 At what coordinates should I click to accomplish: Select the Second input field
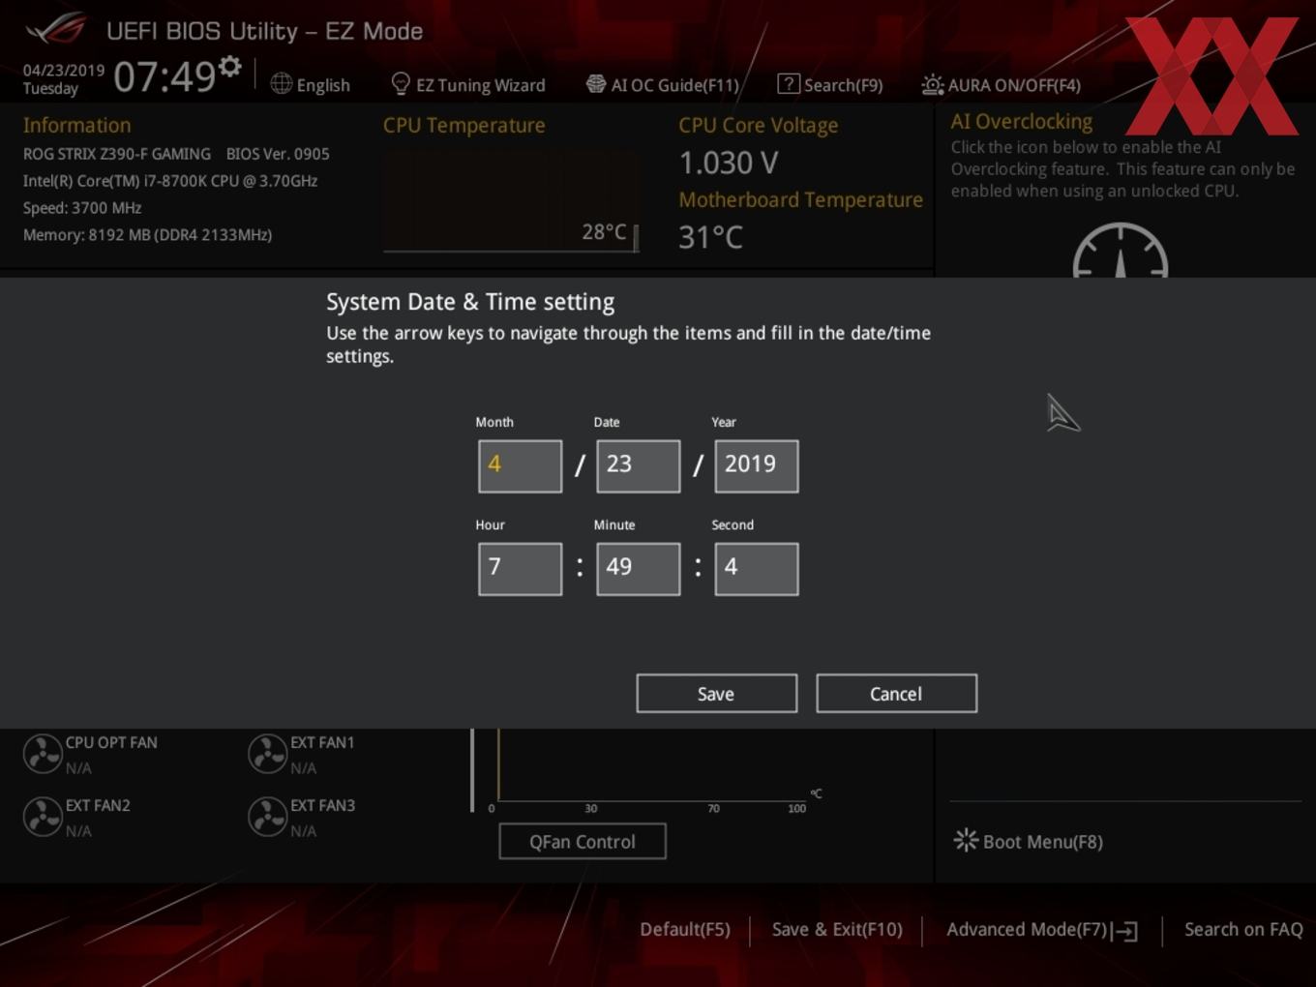[756, 568]
